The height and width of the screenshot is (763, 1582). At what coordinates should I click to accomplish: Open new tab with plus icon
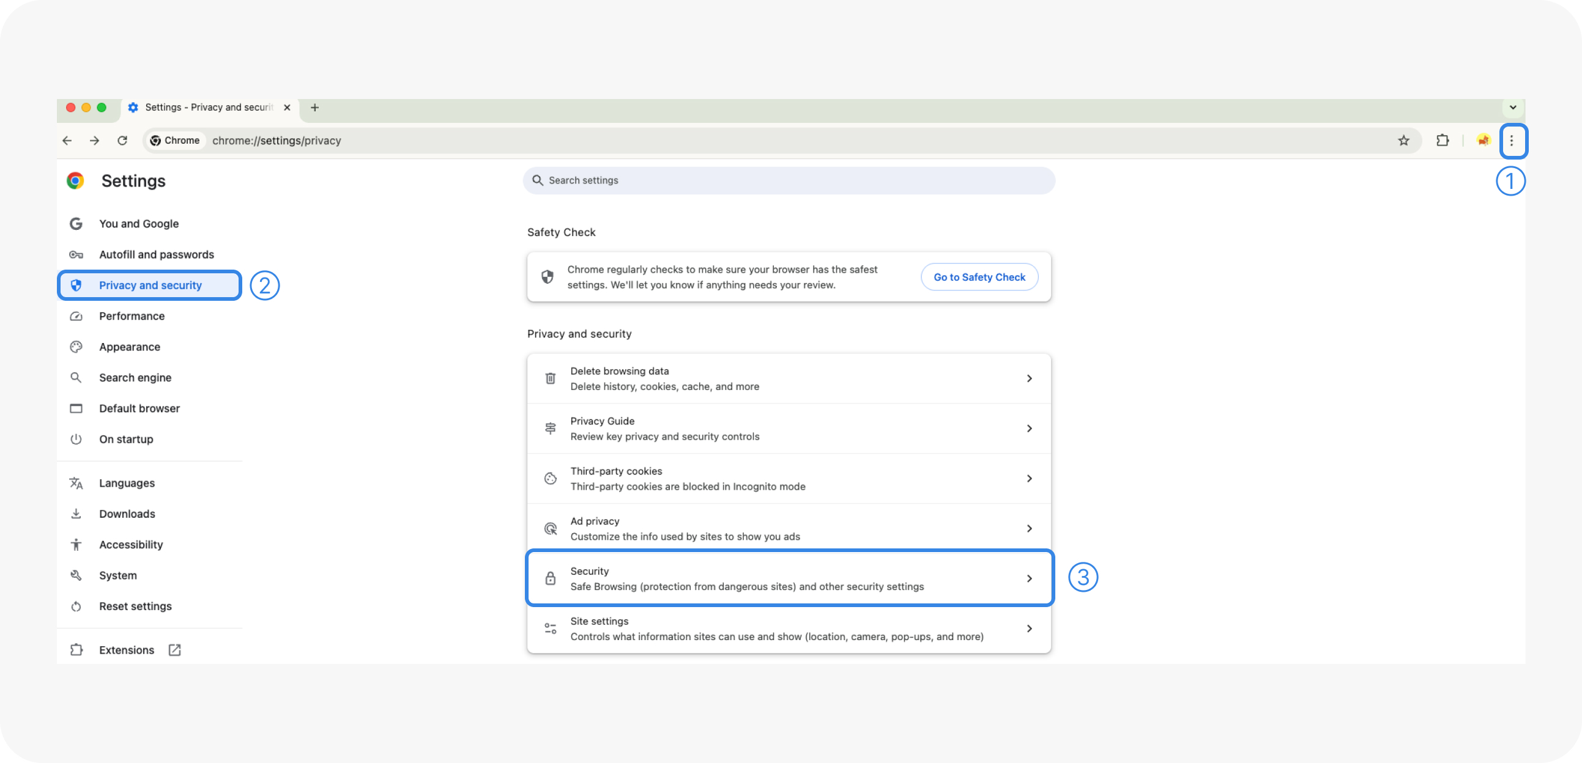click(314, 108)
